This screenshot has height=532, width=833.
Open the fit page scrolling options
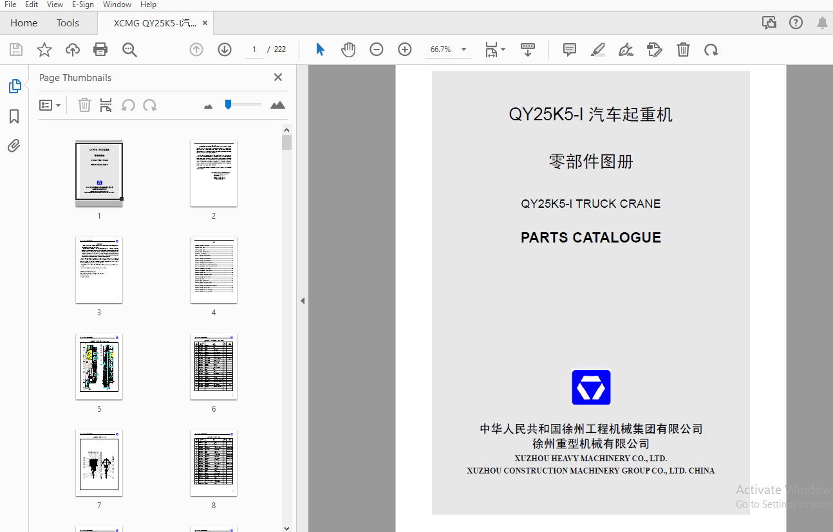coord(495,50)
